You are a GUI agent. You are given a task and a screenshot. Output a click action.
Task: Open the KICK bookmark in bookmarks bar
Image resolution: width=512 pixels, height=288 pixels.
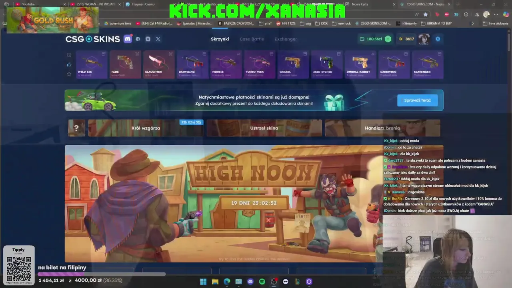pyautogui.click(x=321, y=24)
